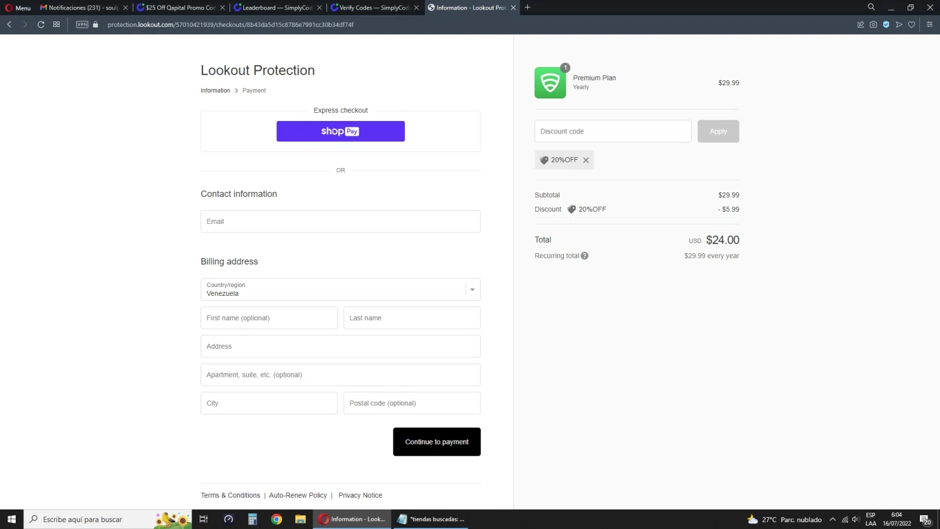Open the Speed Dial grid icon
Screen dimensions: 940x529
56,24
